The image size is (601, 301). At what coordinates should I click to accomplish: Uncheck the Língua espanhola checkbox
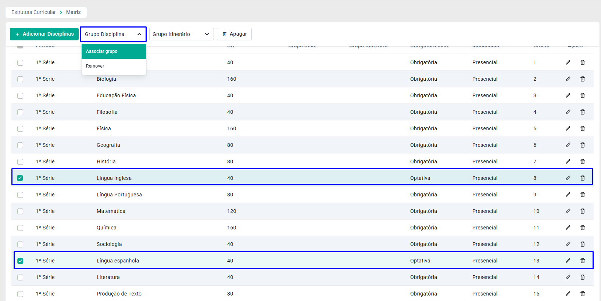point(20,261)
